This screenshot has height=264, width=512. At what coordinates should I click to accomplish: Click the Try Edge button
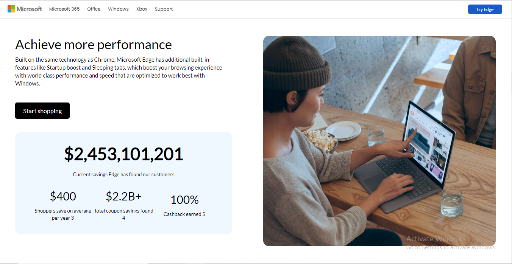coord(485,9)
